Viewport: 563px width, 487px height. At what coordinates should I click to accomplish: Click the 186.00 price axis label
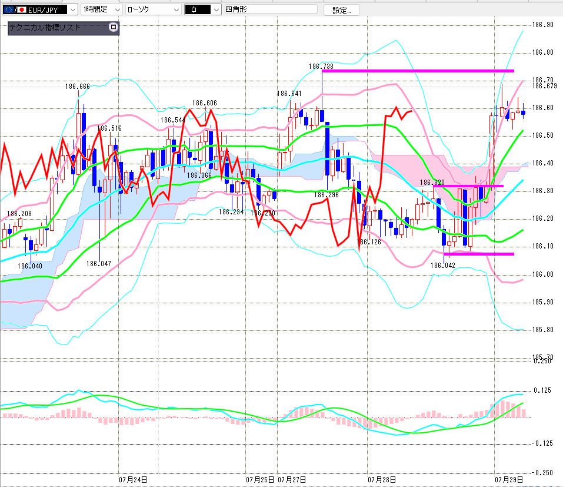542,274
